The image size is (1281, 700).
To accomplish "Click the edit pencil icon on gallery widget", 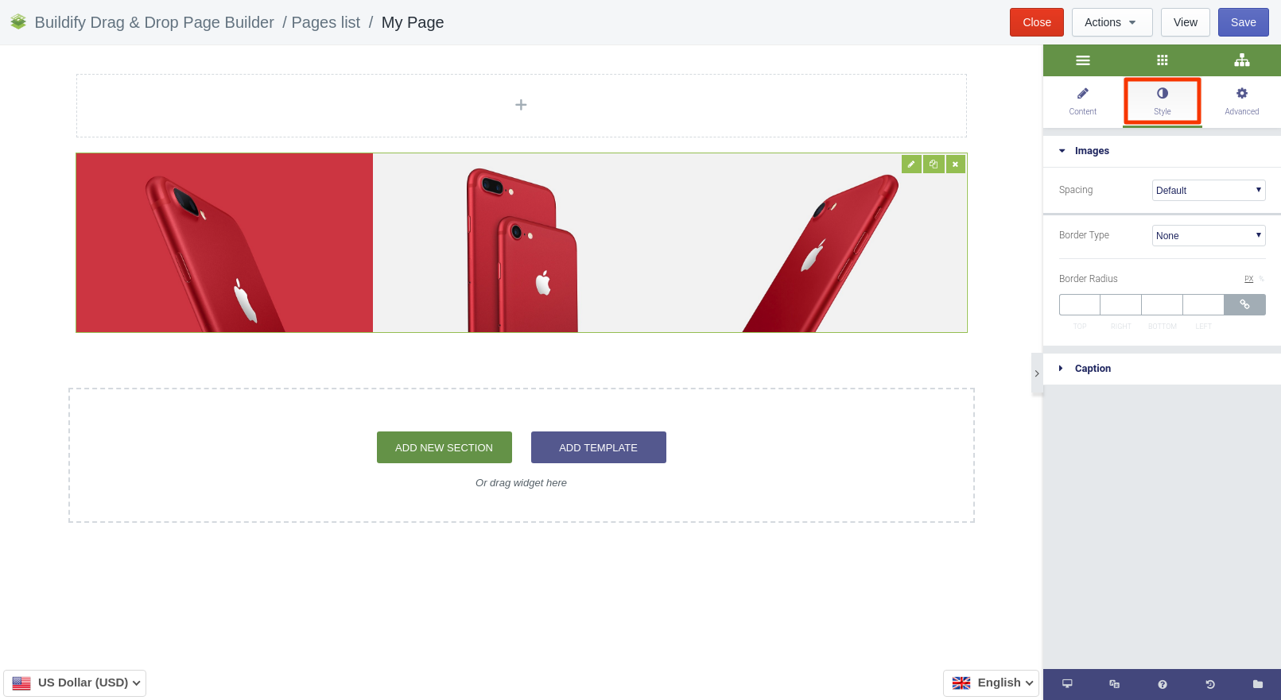I will pos(911,164).
